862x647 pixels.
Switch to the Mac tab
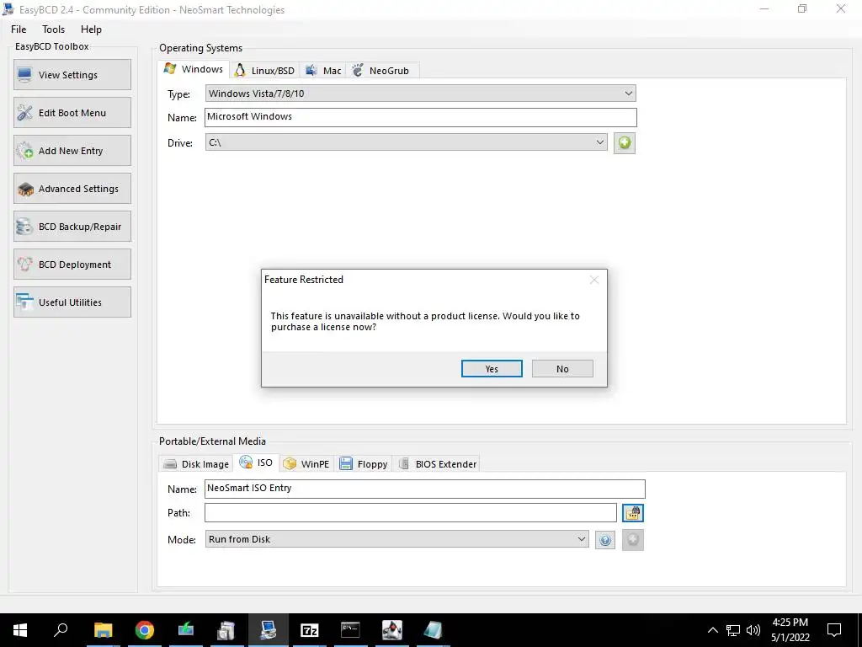(x=324, y=71)
